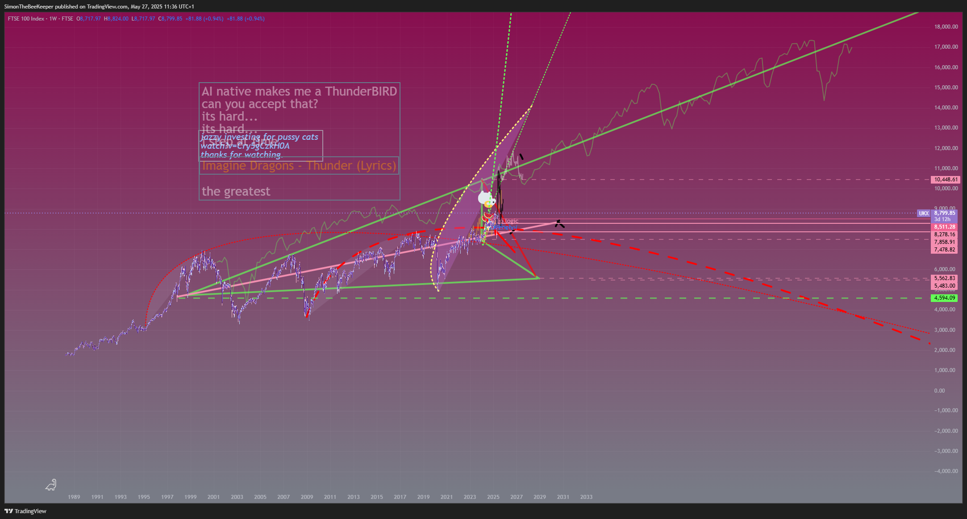
Task: Select the 5,562.83 price level label
Action: pyautogui.click(x=945, y=278)
